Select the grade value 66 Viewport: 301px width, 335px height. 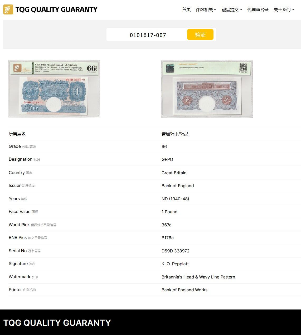[164, 147]
